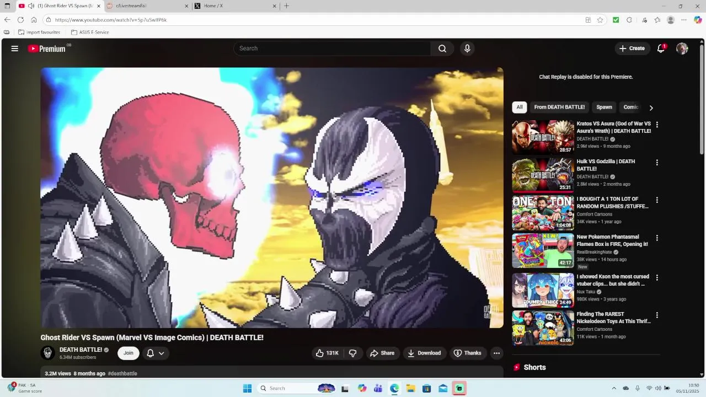Image resolution: width=706 pixels, height=397 pixels.
Task: Open the cursed vtuber clips video title
Action: click(x=613, y=280)
